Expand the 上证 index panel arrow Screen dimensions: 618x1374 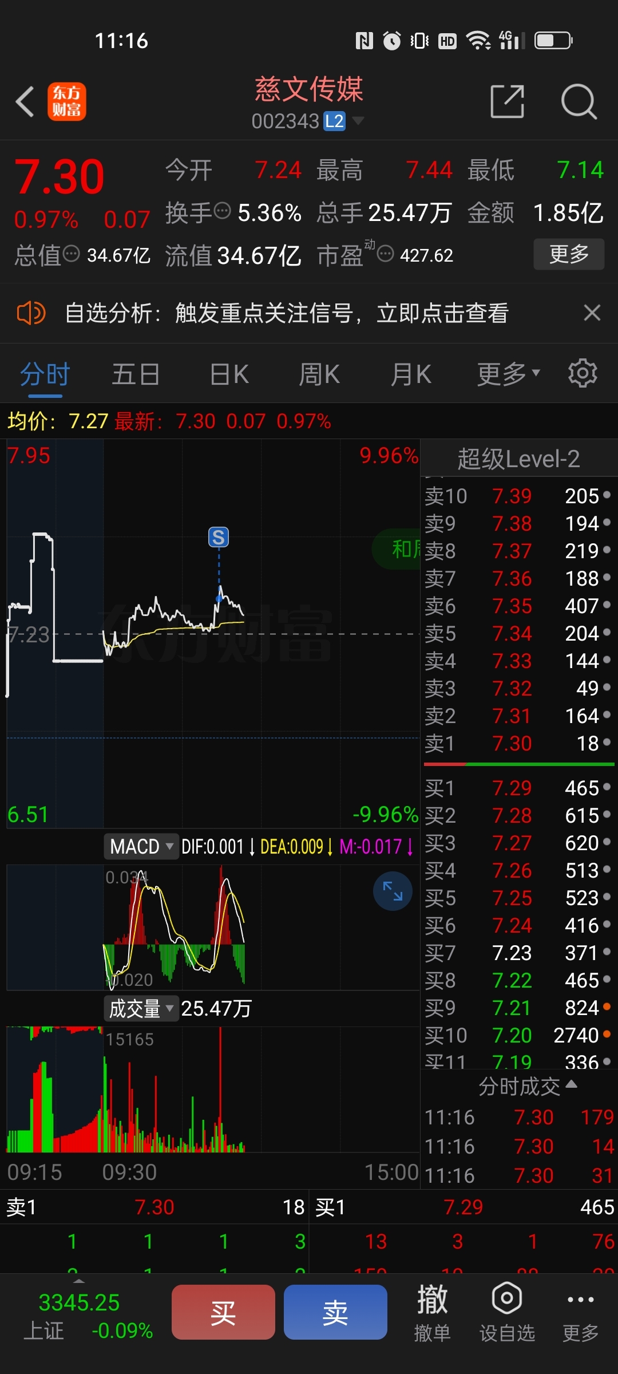point(79,1281)
